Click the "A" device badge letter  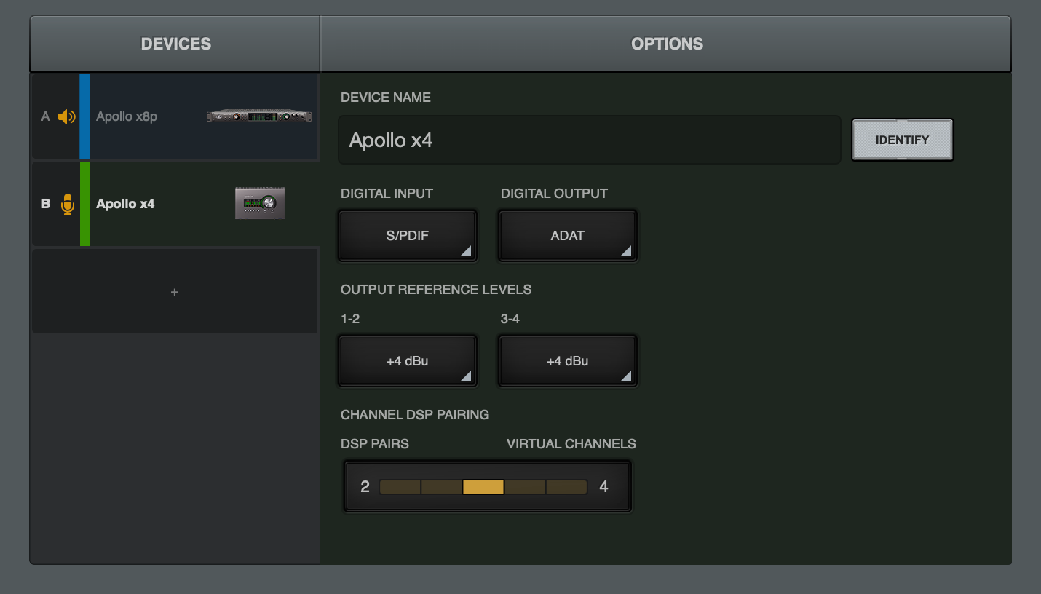click(45, 116)
